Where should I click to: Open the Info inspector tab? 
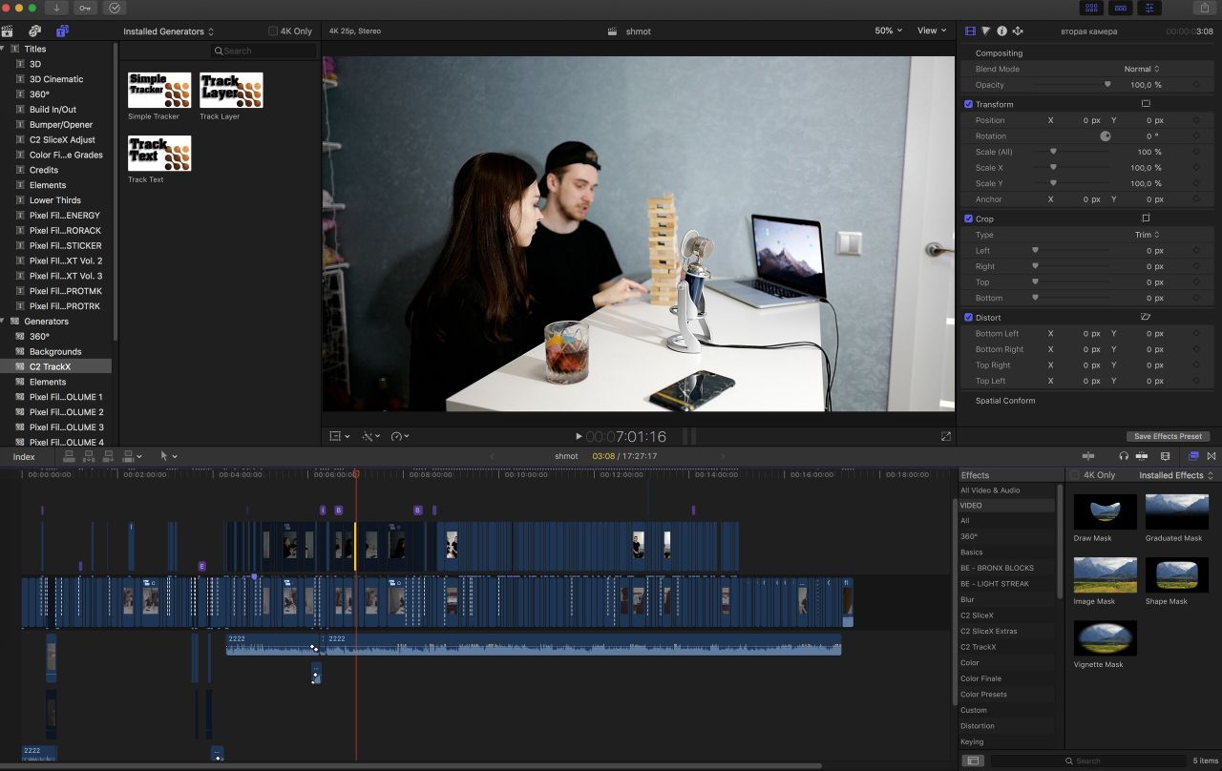click(1001, 31)
